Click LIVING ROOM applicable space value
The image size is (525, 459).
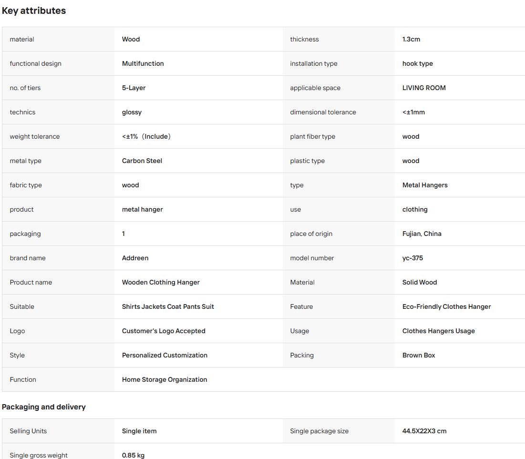(424, 88)
